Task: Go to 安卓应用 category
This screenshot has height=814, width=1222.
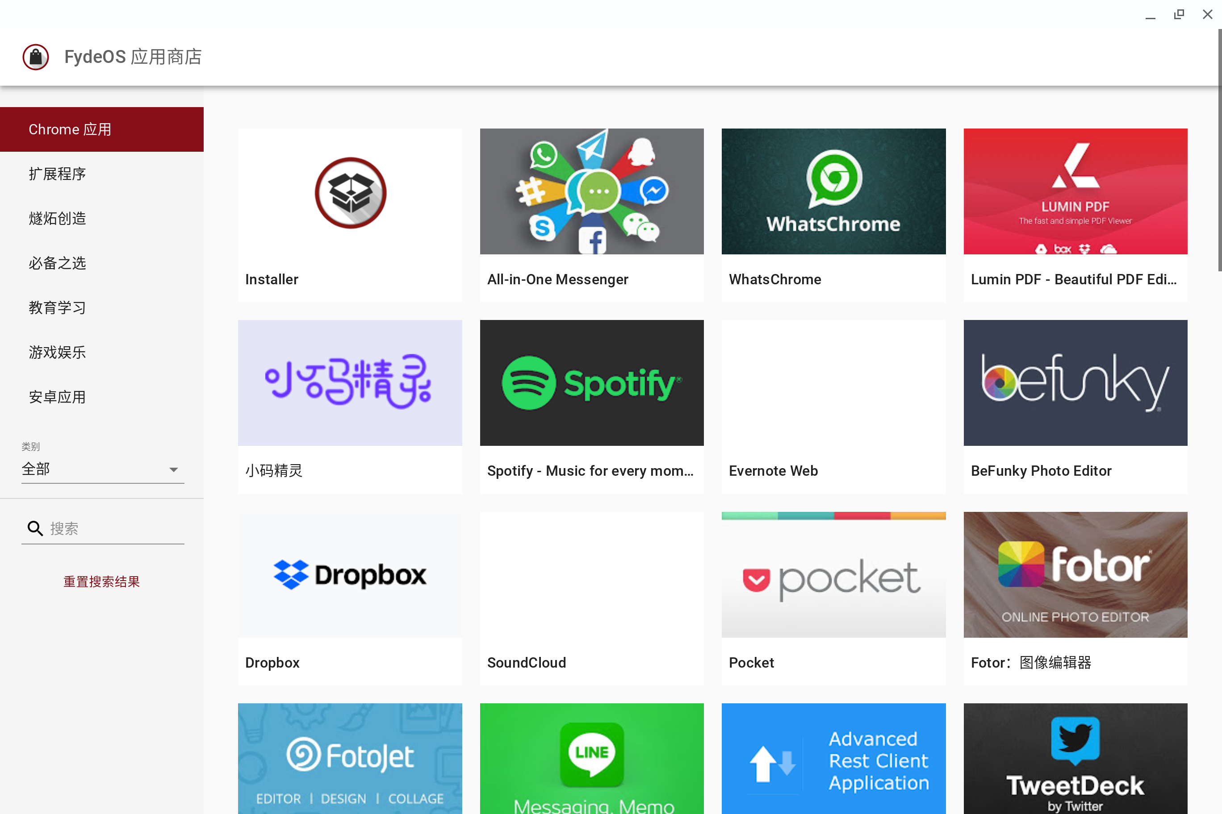Action: (x=57, y=397)
